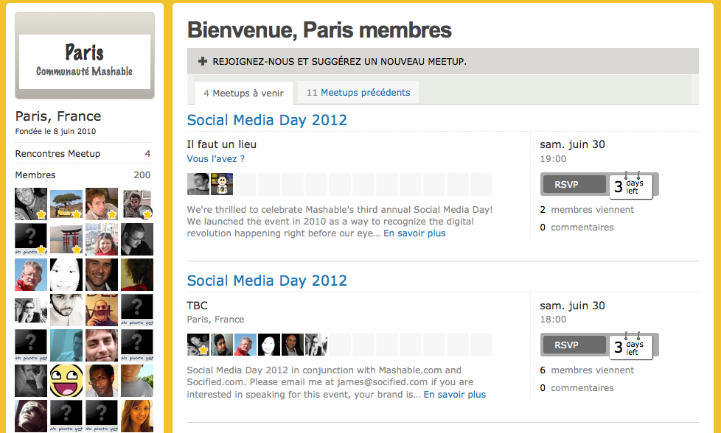Click the "Paris, France" heading in the sidebar
The width and height of the screenshot is (721, 433).
tap(58, 116)
